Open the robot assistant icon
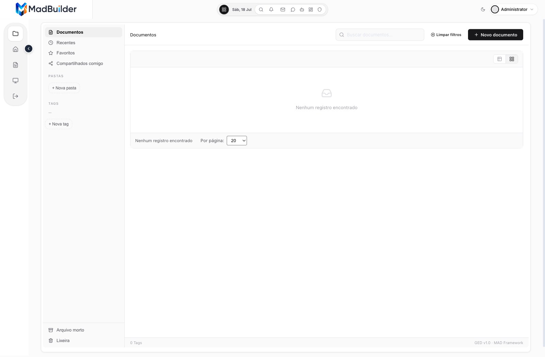545x357 pixels. point(302,10)
